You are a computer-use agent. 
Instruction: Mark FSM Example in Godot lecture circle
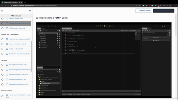[3, 28]
